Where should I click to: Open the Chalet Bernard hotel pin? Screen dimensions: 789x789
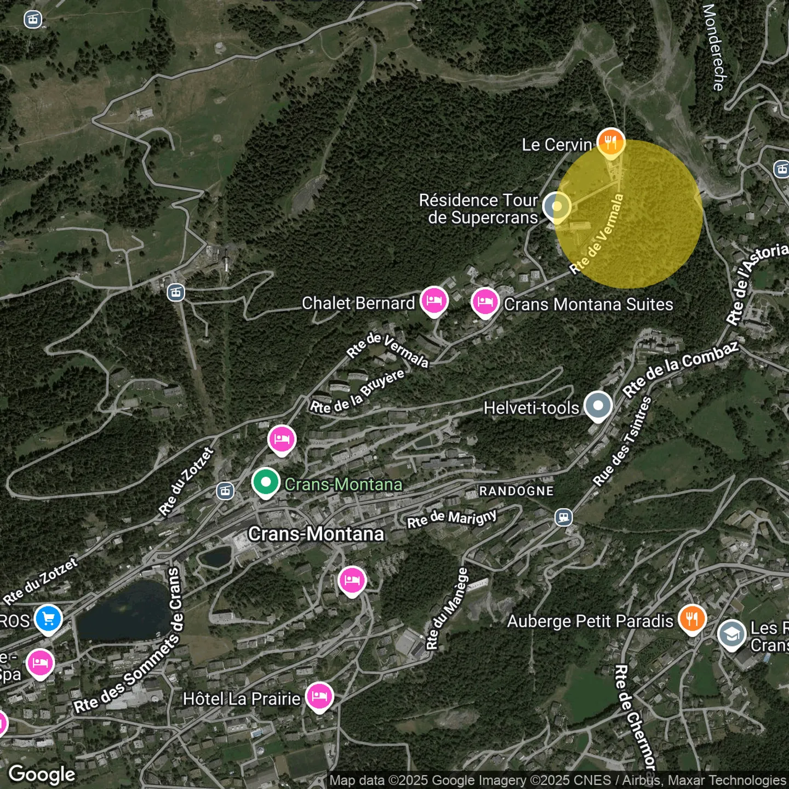[434, 301]
